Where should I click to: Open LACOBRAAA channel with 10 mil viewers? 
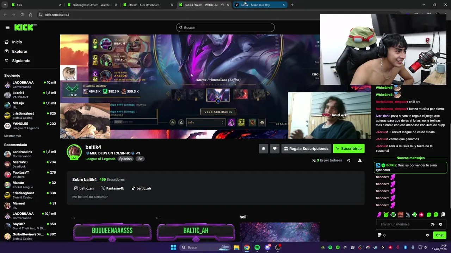click(x=30, y=85)
